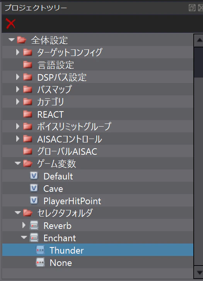
Task: Click the DSPバス設定 folder icon
Action: (27, 77)
